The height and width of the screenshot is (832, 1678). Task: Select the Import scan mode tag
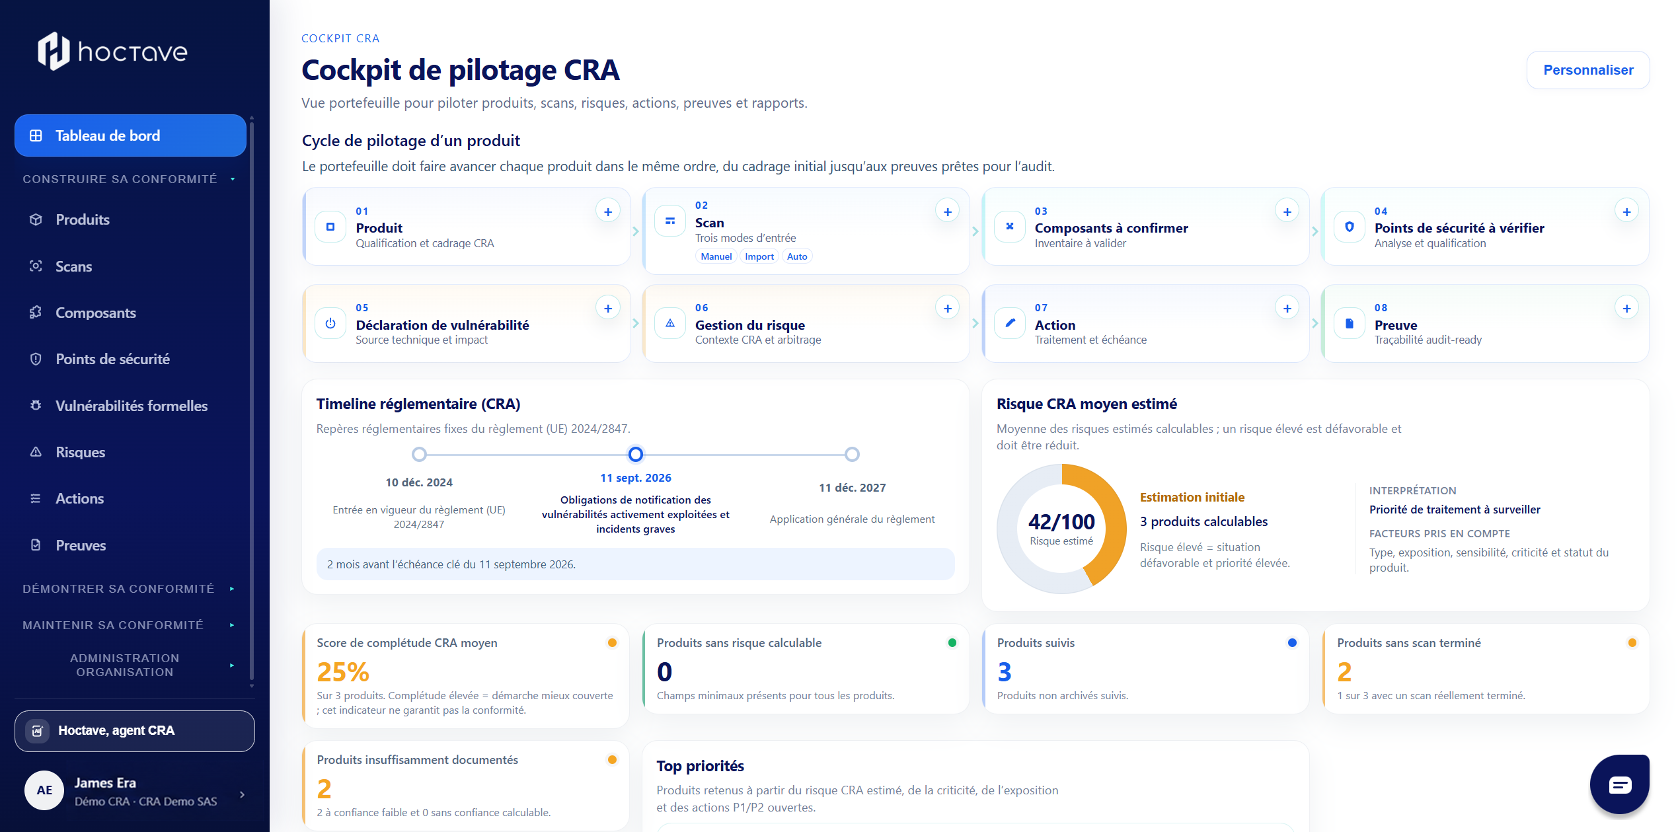pos(759,256)
